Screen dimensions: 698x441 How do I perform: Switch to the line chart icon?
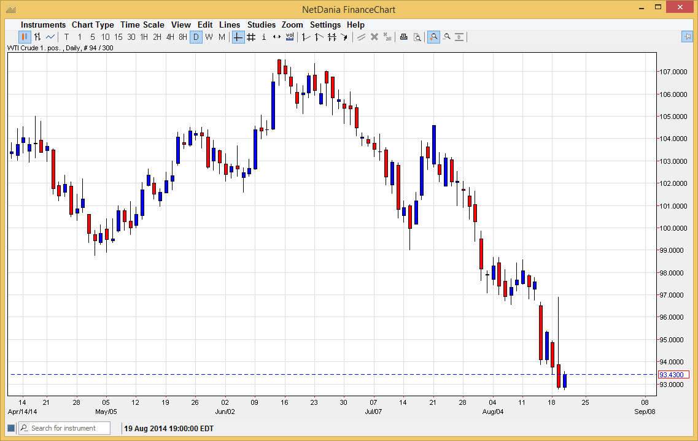point(50,37)
